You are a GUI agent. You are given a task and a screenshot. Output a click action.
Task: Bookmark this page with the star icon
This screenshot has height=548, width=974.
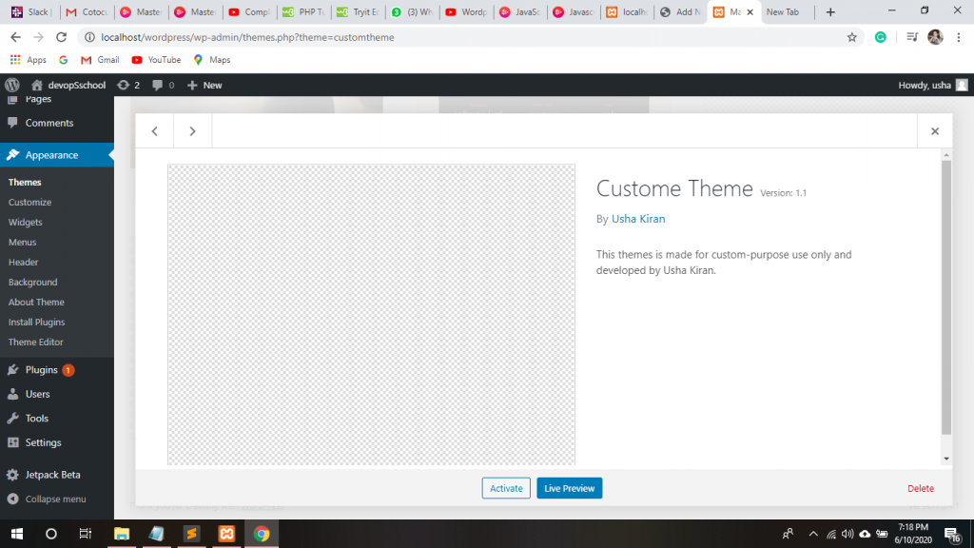851,37
